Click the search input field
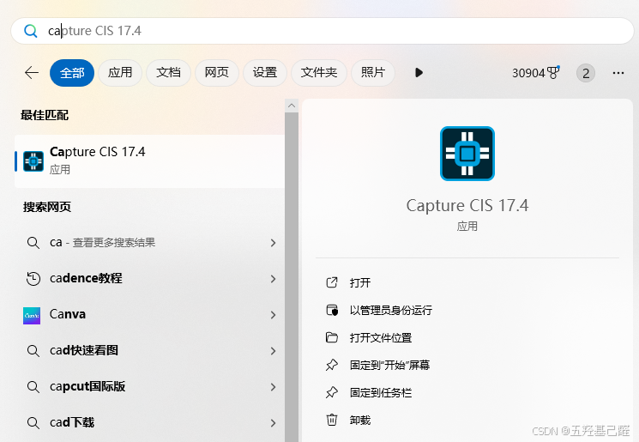This screenshot has width=639, height=442. click(322, 31)
